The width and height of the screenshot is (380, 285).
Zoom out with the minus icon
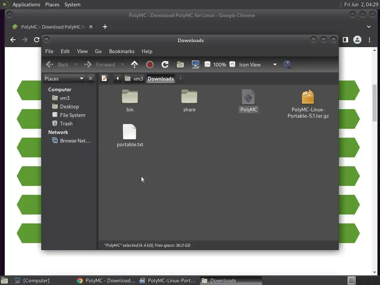207,64
